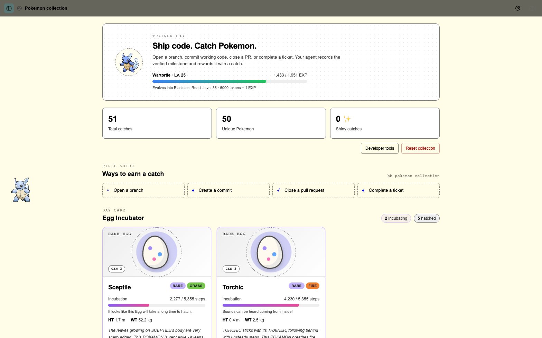Viewport: 542px width, 338px height.
Task: Click the Torchic name heading
Action: coord(233,287)
